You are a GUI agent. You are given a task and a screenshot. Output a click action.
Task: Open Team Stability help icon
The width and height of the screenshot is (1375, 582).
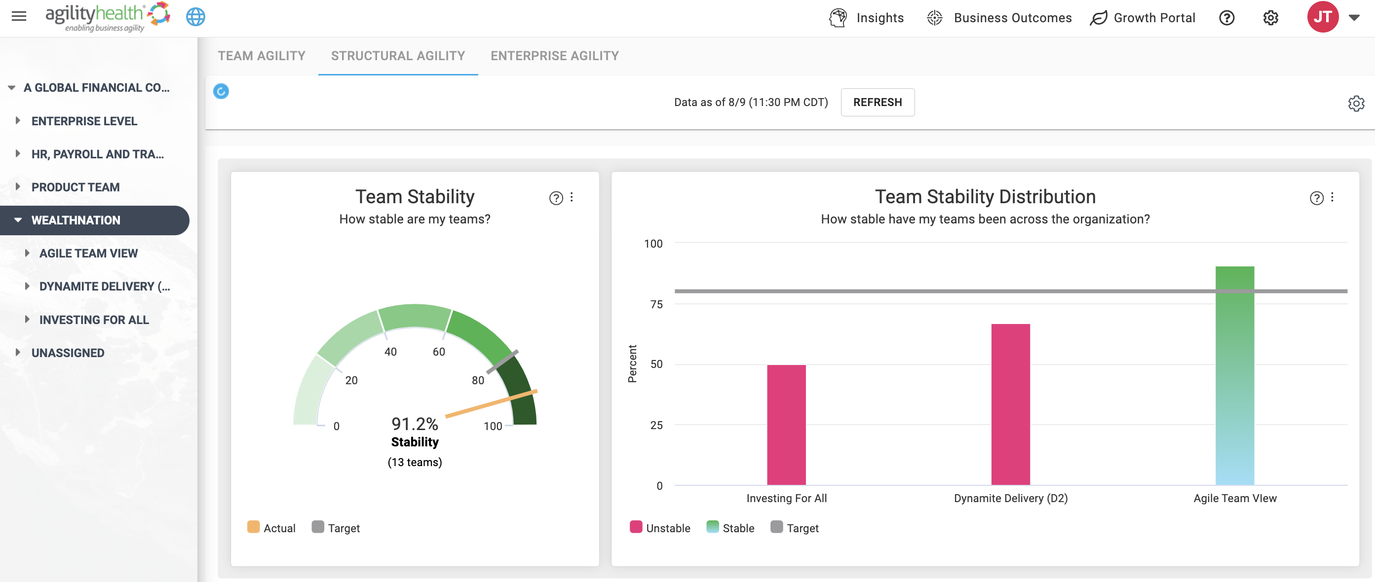(x=556, y=198)
